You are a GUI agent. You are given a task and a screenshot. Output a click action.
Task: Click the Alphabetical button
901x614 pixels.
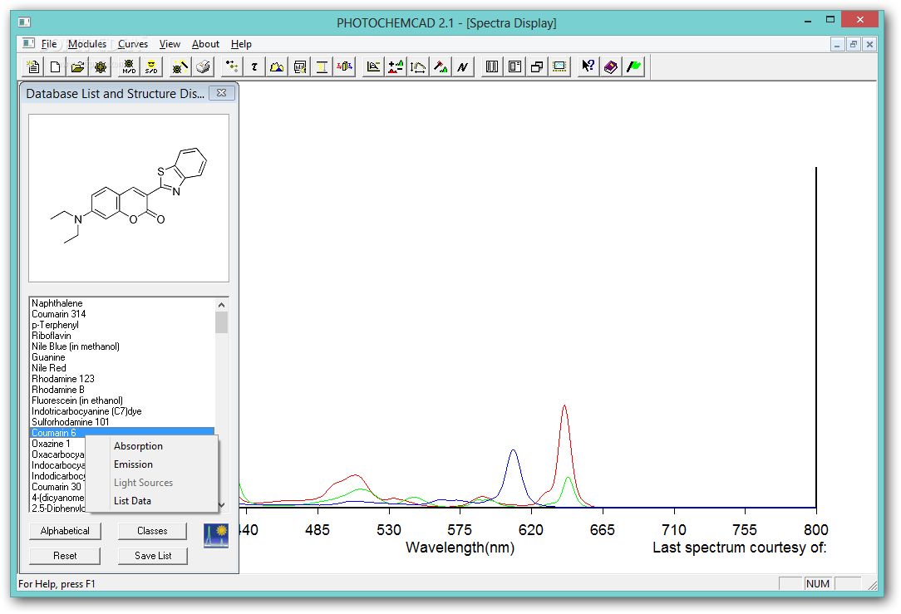(65, 531)
